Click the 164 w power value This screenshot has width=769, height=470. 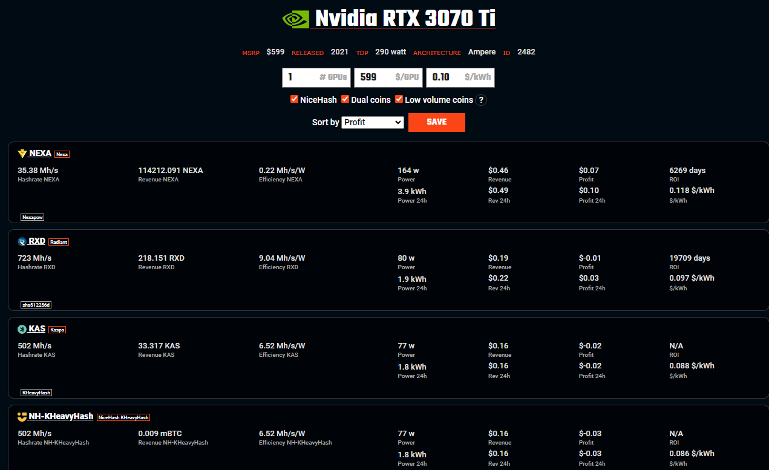[408, 171]
